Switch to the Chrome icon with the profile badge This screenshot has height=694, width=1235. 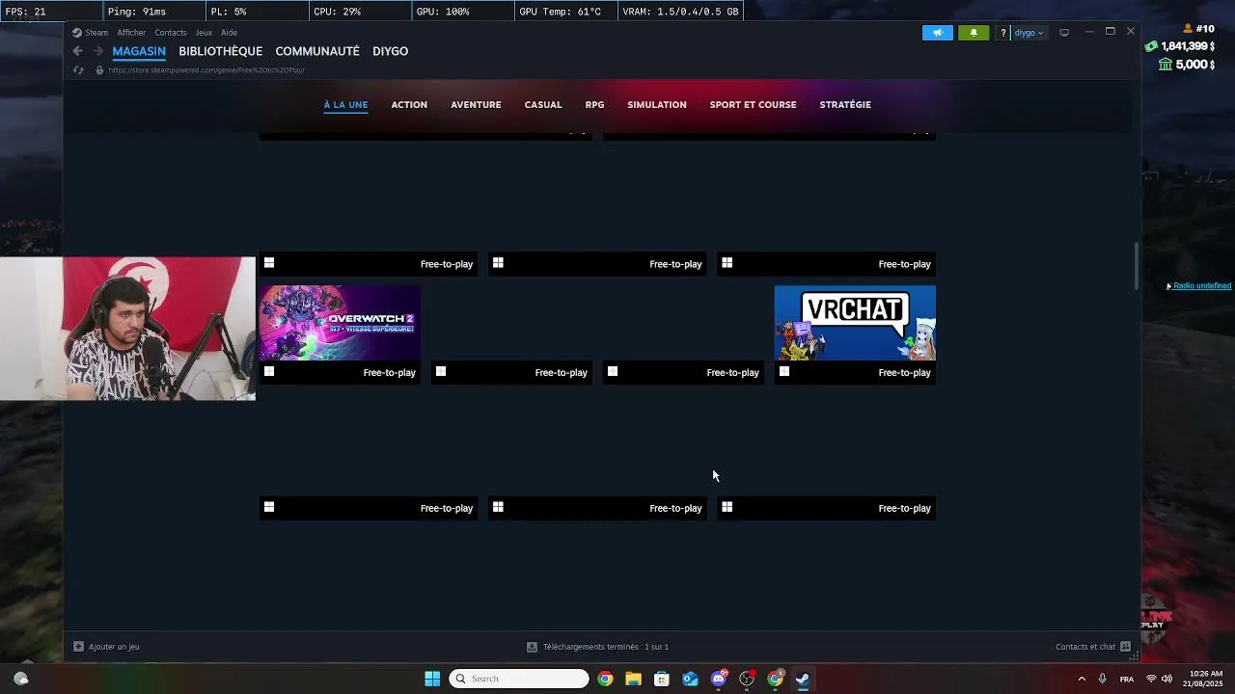coord(775,679)
